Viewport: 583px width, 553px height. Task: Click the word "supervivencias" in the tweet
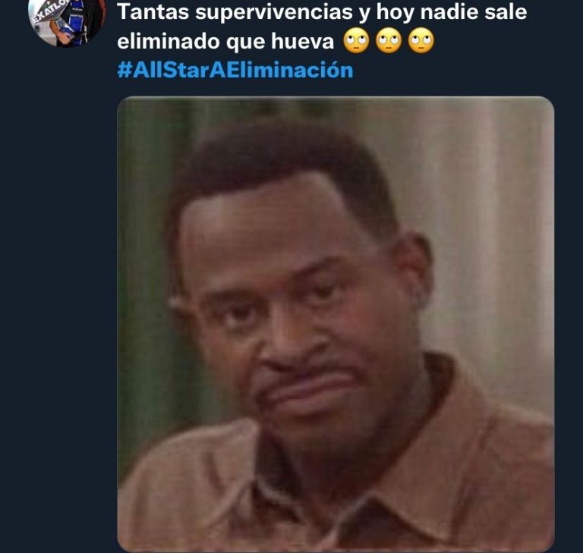(274, 13)
